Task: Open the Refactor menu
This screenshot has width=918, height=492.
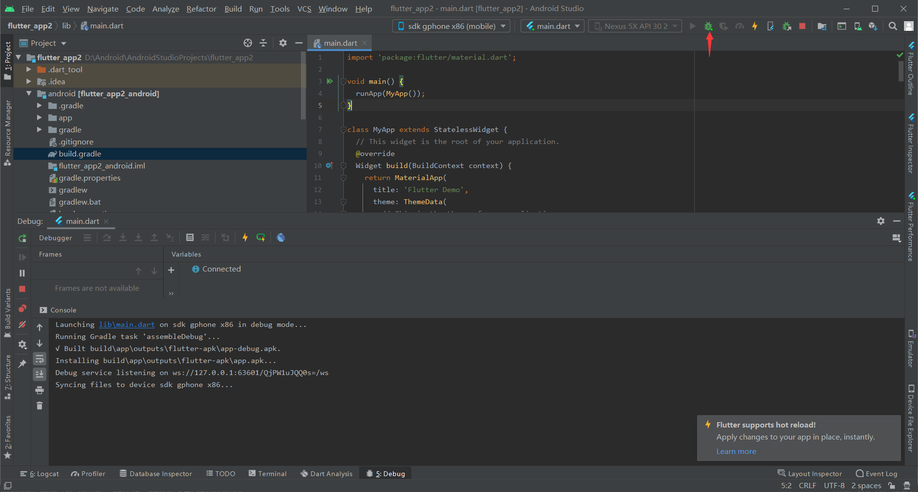Action: coord(201,9)
